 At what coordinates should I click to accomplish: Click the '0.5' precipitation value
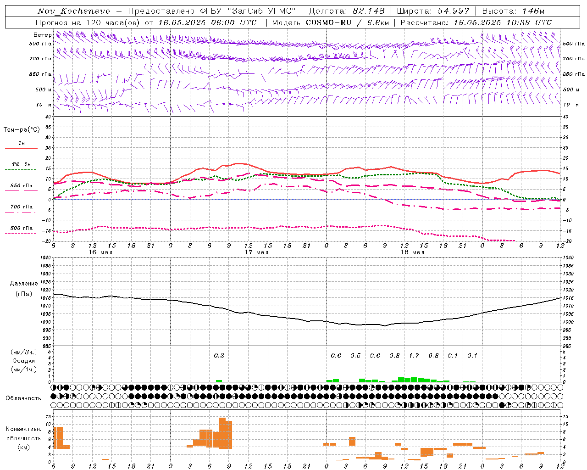355,355
